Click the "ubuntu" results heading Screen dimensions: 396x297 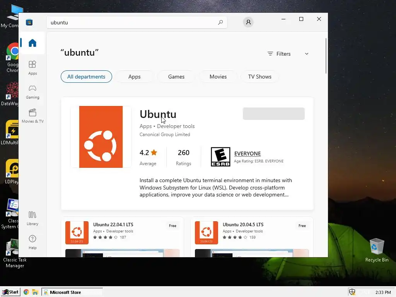point(80,53)
